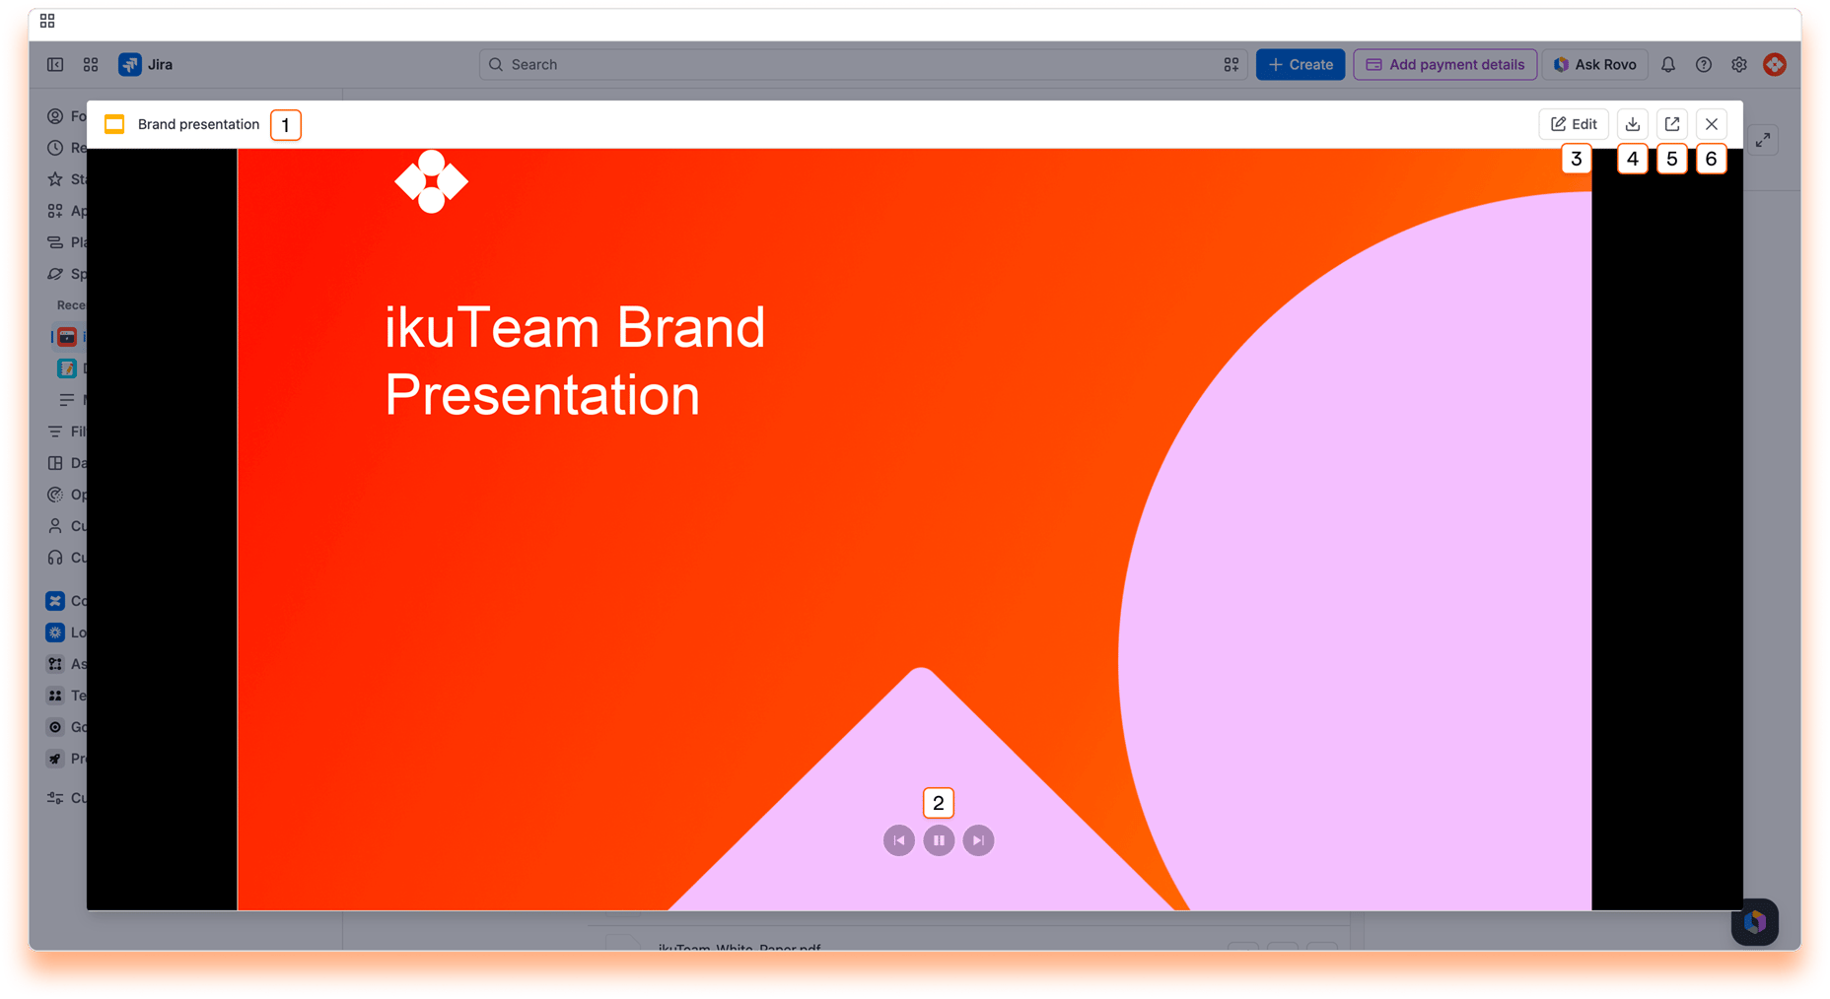The image size is (1830, 999).
Task: Click the slides file icon beside the title
Action: pyautogui.click(x=114, y=124)
